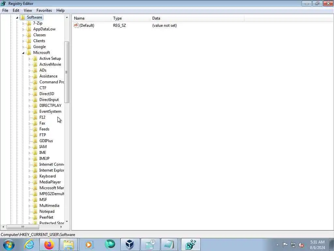Click the IME folder icon
This screenshot has height=251, width=334.
(x=35, y=153)
